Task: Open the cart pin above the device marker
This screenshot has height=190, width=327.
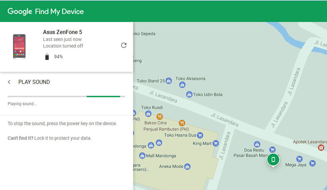Action: point(272,149)
